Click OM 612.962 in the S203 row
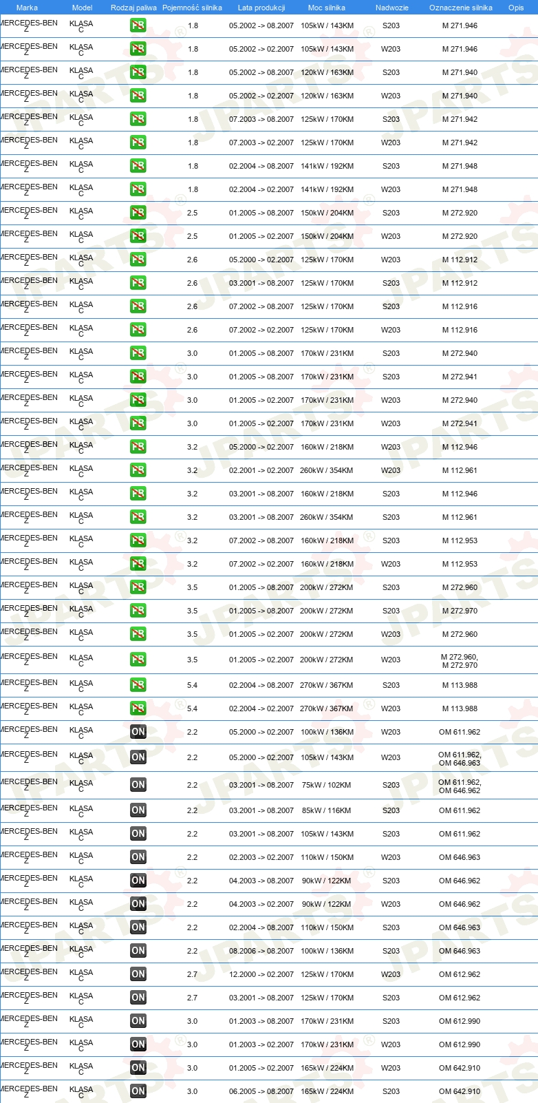 coord(460,998)
